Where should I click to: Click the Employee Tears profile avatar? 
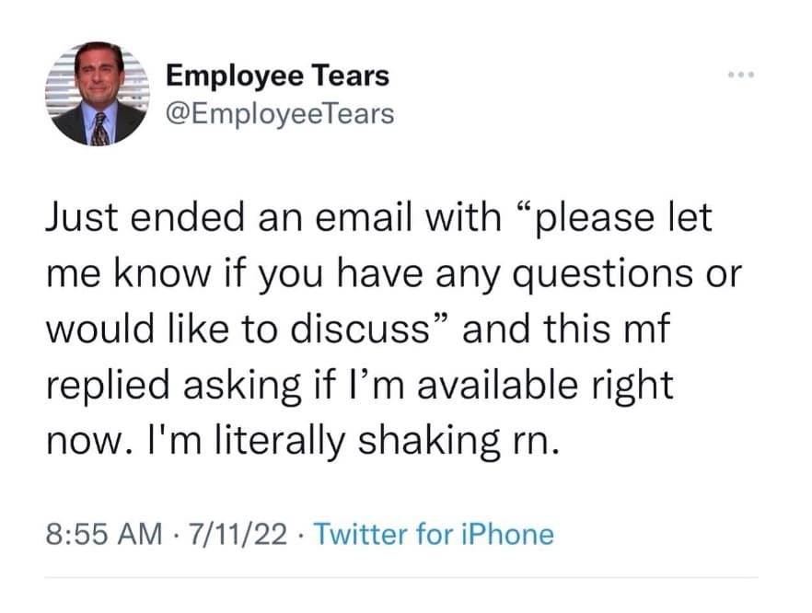tap(98, 94)
